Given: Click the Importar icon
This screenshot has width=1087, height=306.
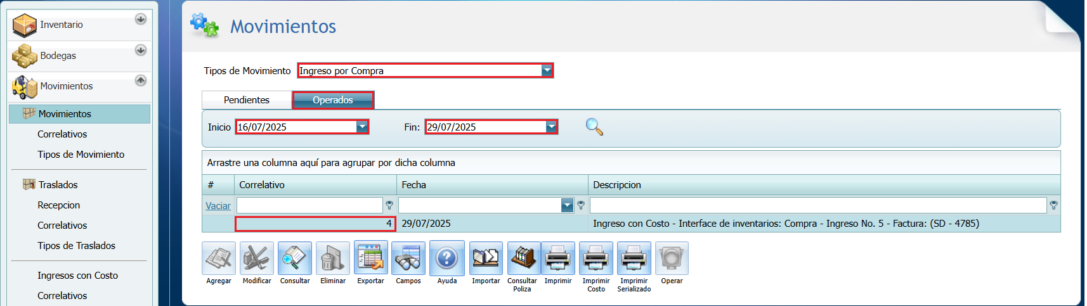Looking at the screenshot, I should point(486,258).
